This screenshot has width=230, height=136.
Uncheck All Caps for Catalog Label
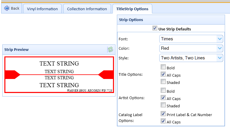click(163, 122)
